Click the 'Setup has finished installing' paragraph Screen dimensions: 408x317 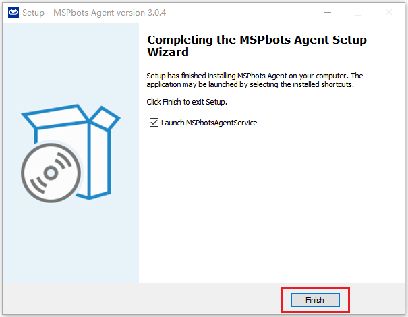254,80
